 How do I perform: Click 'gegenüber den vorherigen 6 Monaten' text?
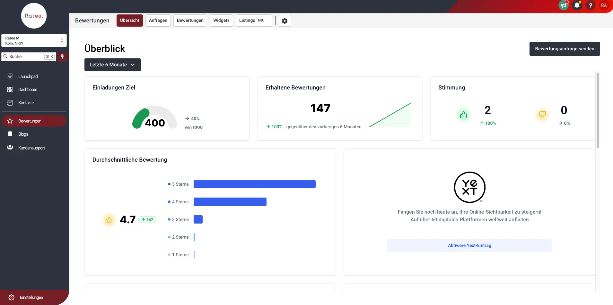point(324,127)
